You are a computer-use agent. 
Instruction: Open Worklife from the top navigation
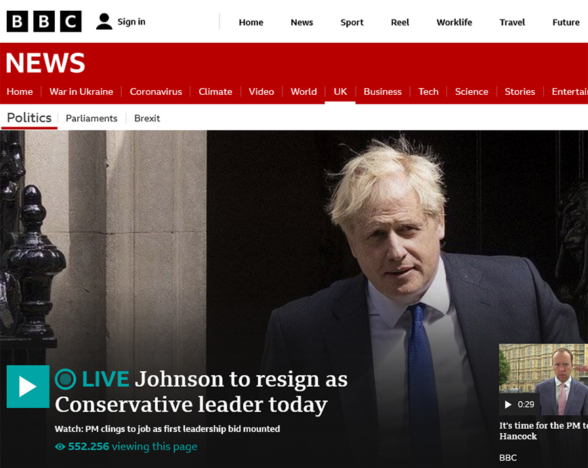454,22
